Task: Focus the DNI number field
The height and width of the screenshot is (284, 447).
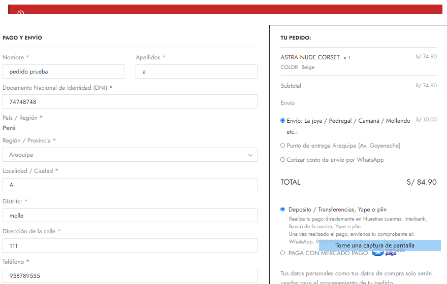Action: [130, 101]
